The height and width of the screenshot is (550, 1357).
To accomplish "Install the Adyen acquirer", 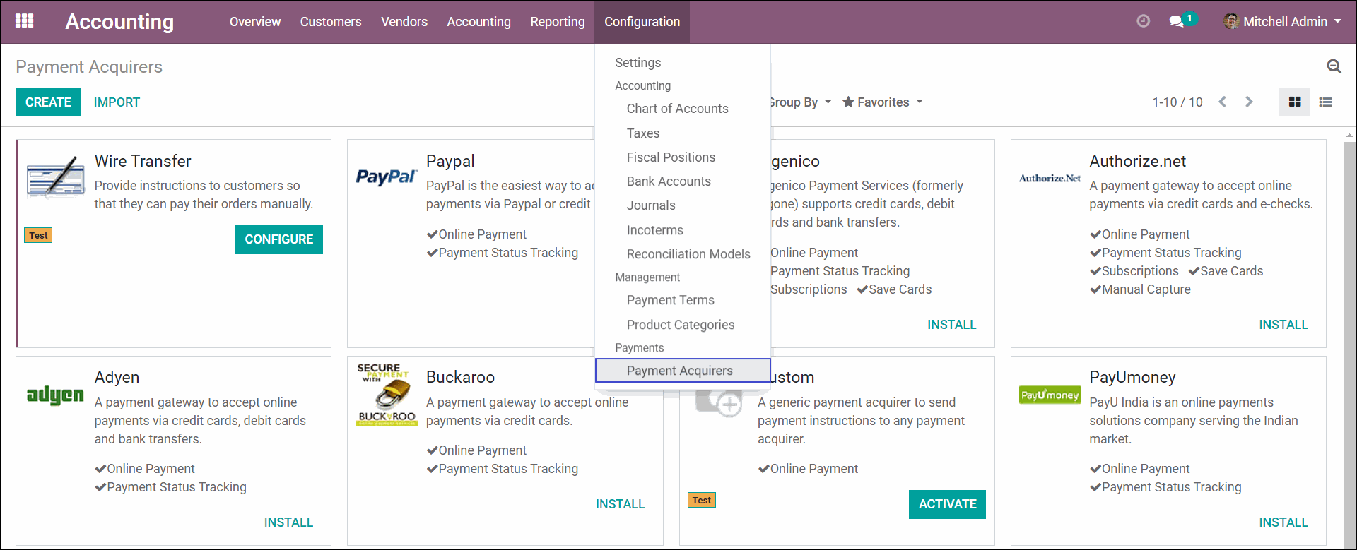I will [x=288, y=522].
